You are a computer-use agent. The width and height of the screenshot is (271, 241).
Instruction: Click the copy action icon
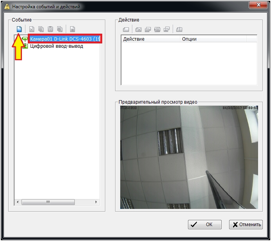click(148, 29)
